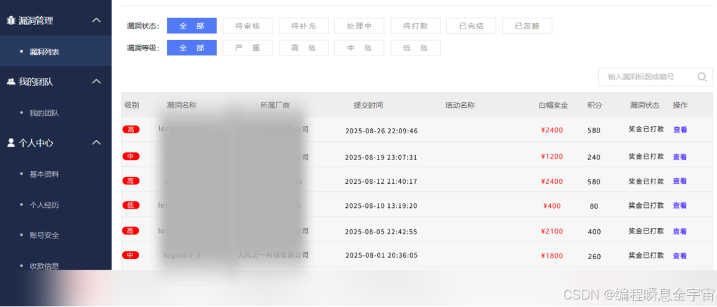Collapse the 个人中心 section chevron
Screen dimensions: 717x307
click(x=96, y=142)
